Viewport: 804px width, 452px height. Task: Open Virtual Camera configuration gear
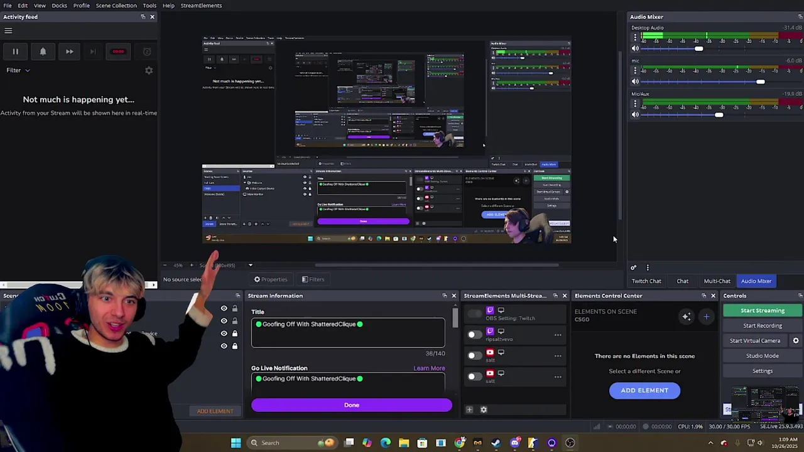coord(796,341)
